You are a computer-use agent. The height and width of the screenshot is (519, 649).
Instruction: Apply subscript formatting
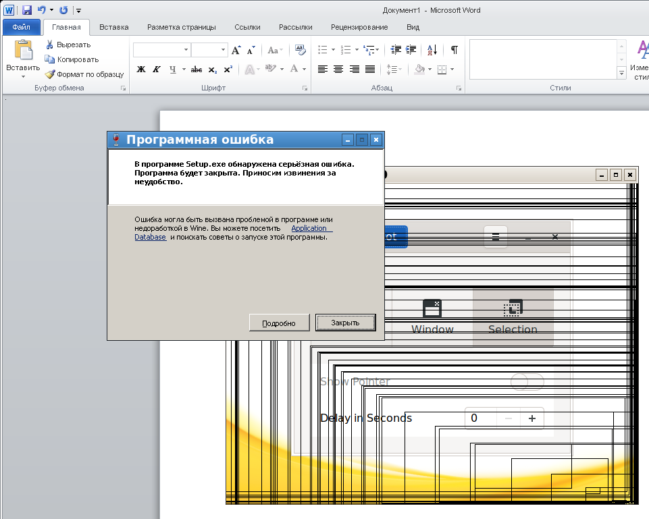point(212,70)
